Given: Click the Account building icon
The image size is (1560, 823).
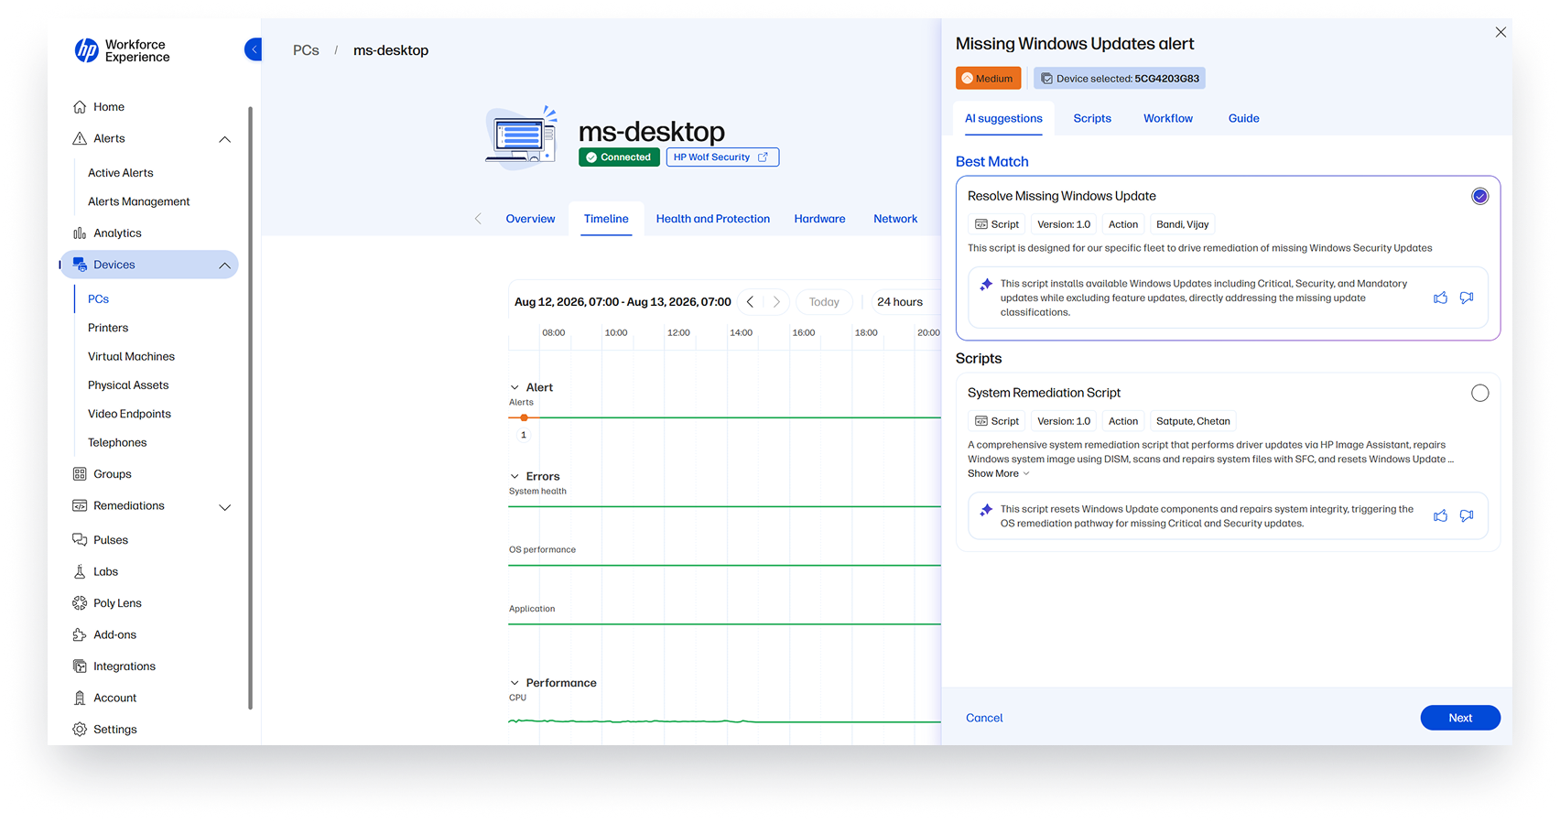Looking at the screenshot, I should (80, 698).
